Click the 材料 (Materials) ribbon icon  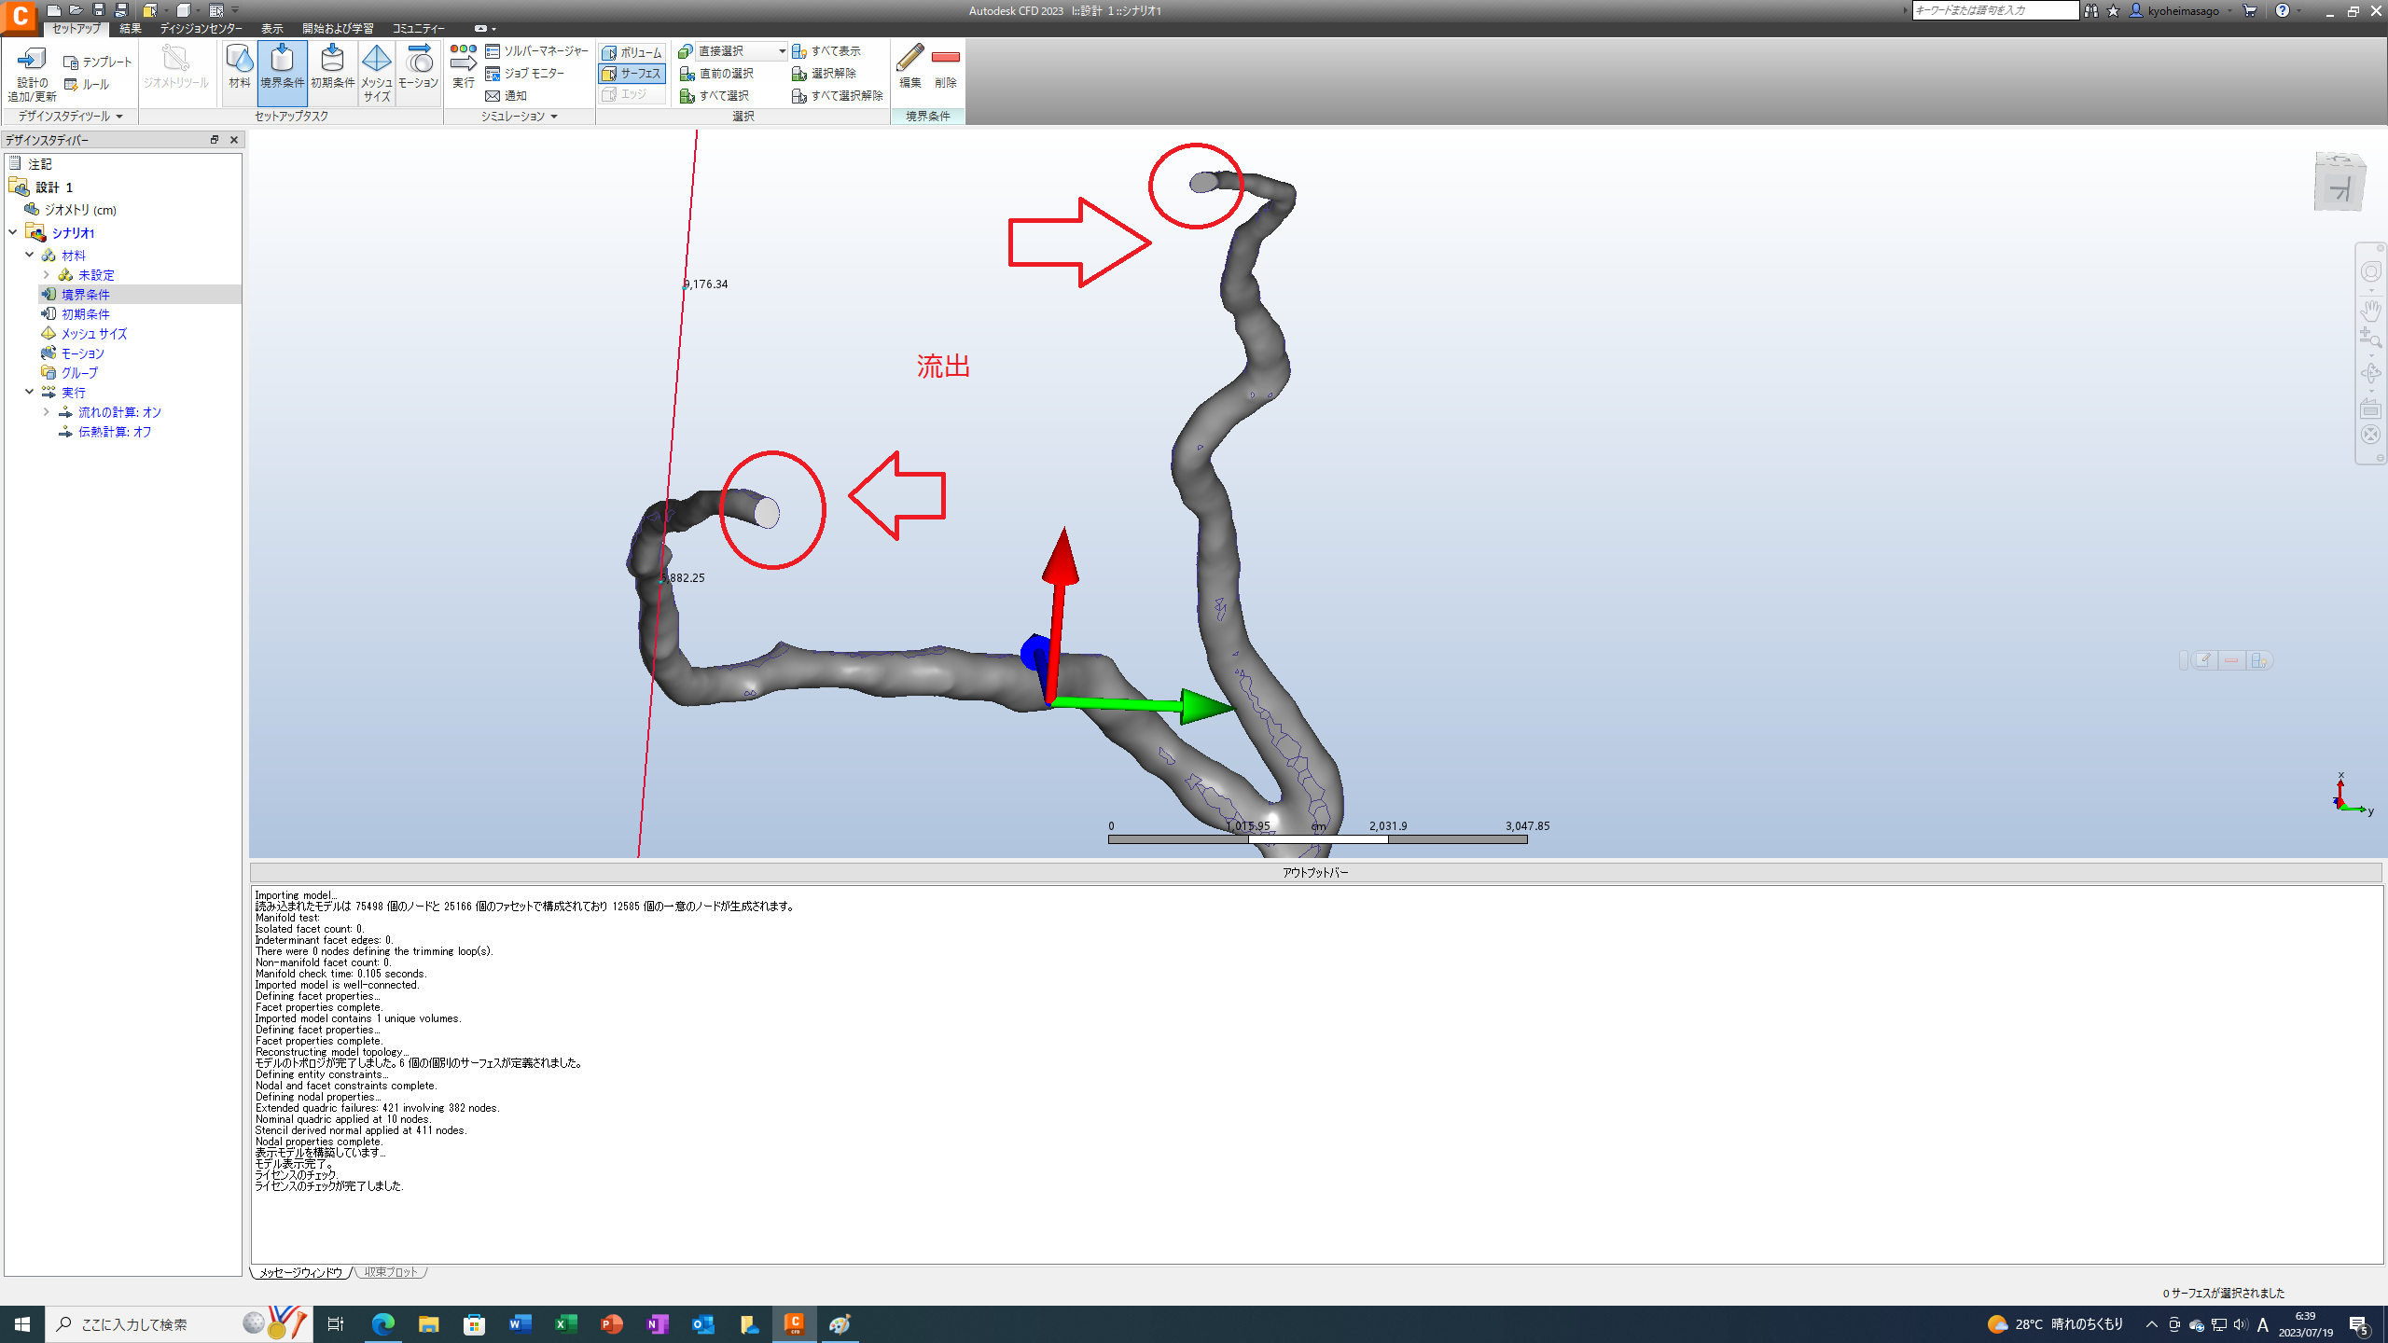coord(240,67)
